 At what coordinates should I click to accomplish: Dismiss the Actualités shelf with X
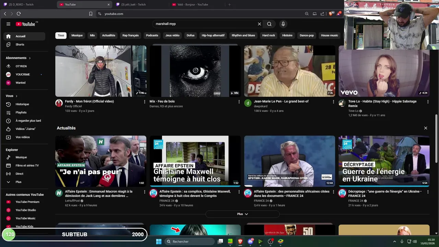[426, 128]
